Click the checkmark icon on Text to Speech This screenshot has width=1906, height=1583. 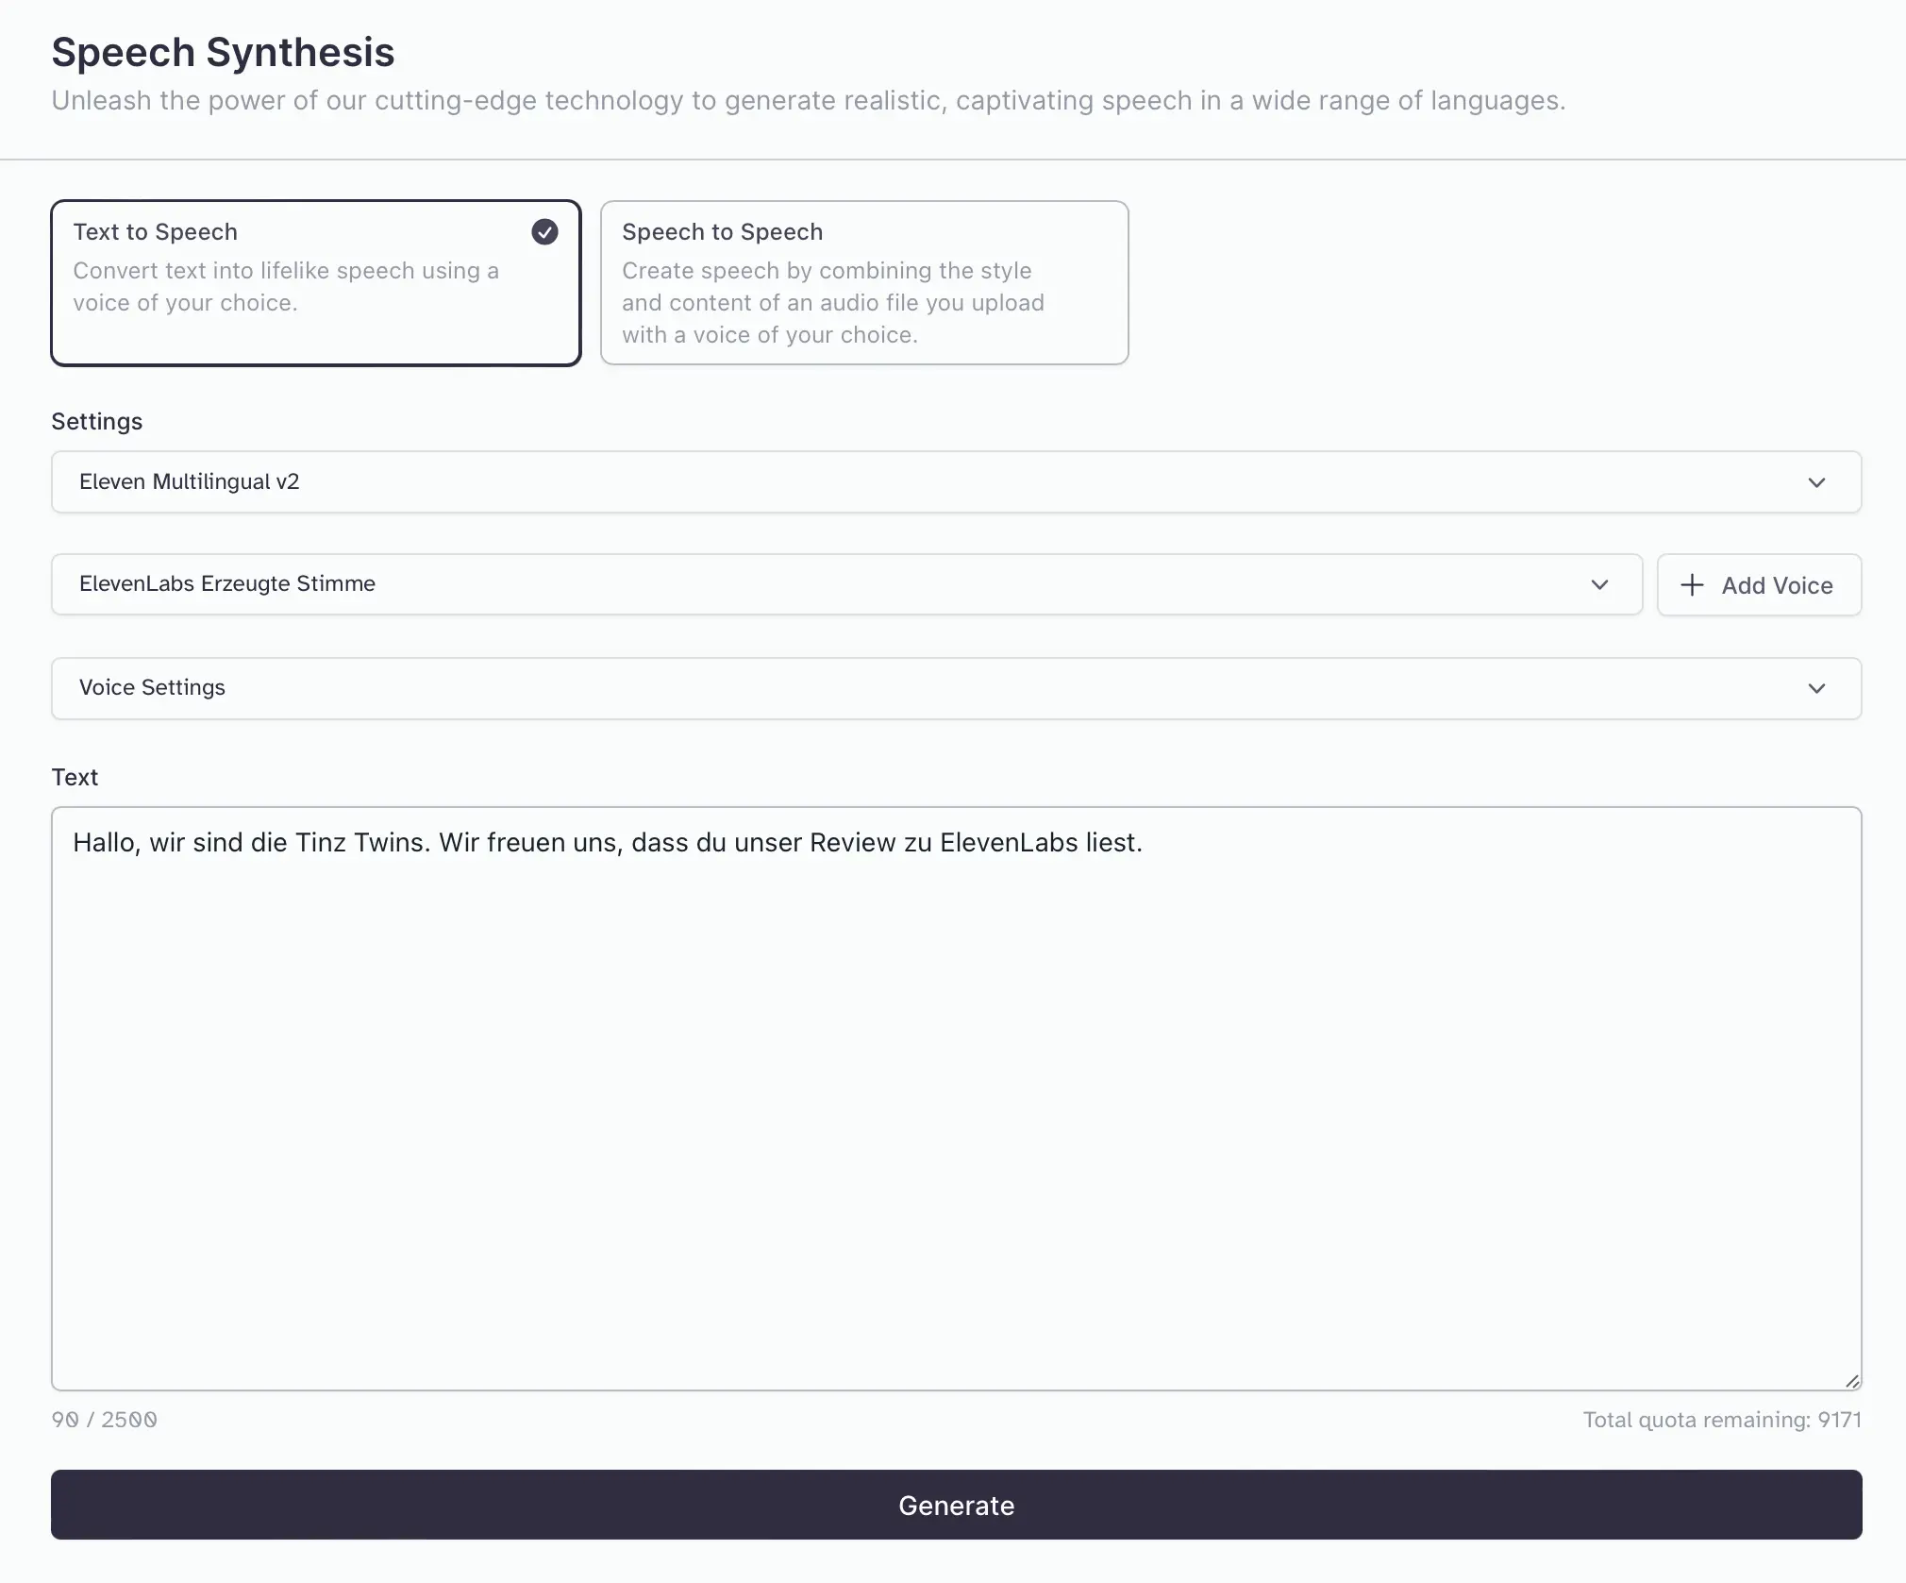tap(544, 232)
